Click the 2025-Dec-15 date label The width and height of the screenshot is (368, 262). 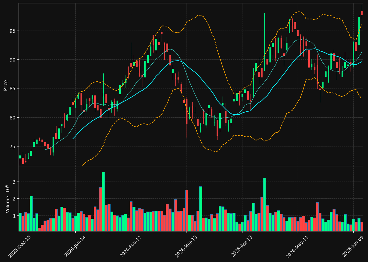click(x=20, y=247)
